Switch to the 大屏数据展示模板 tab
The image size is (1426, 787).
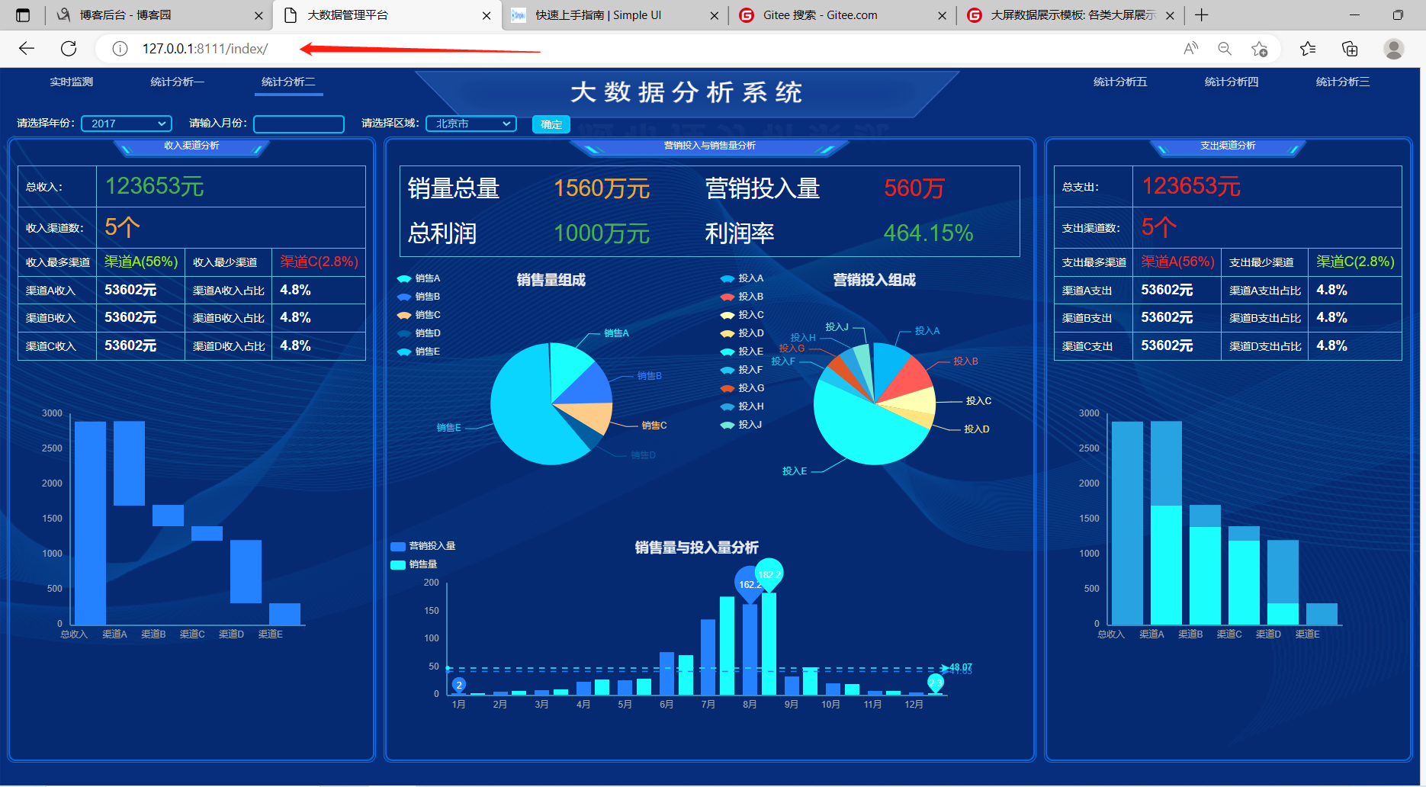click(1071, 15)
